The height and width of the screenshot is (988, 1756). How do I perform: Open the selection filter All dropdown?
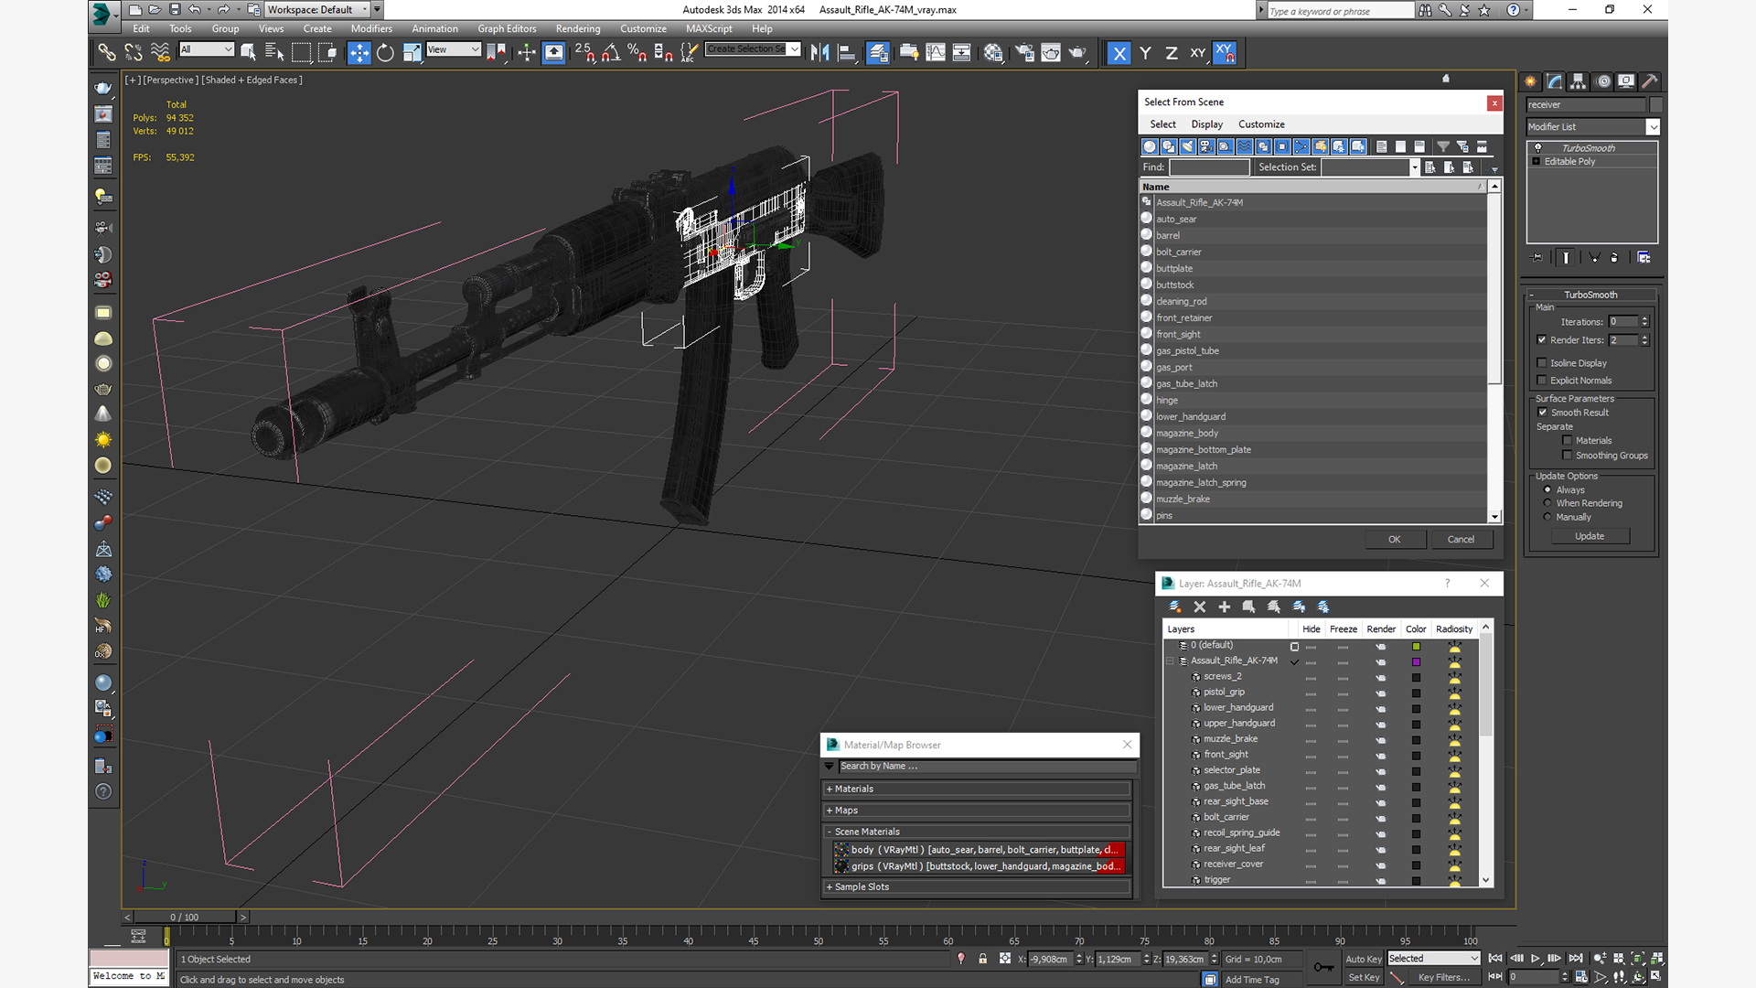click(207, 49)
